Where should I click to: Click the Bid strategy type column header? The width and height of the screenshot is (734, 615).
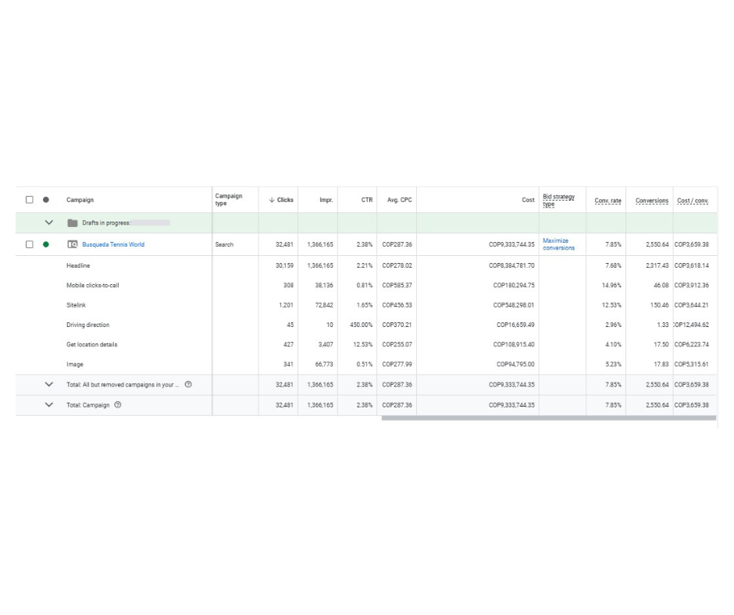[x=558, y=200]
